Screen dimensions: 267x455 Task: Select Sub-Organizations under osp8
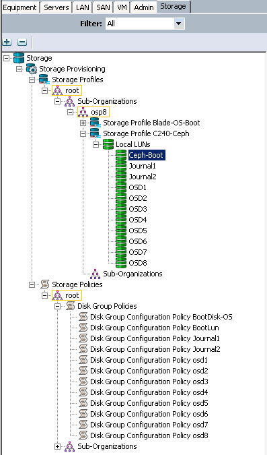click(132, 274)
